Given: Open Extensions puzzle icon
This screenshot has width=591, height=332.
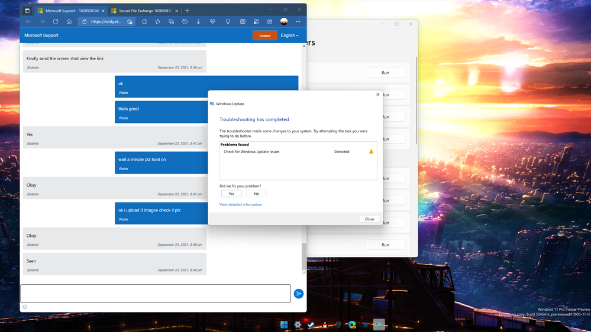Looking at the screenshot, I should (144, 21).
